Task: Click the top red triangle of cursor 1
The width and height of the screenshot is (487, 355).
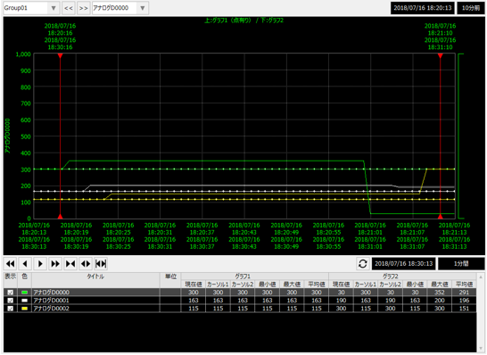Action: (61, 55)
